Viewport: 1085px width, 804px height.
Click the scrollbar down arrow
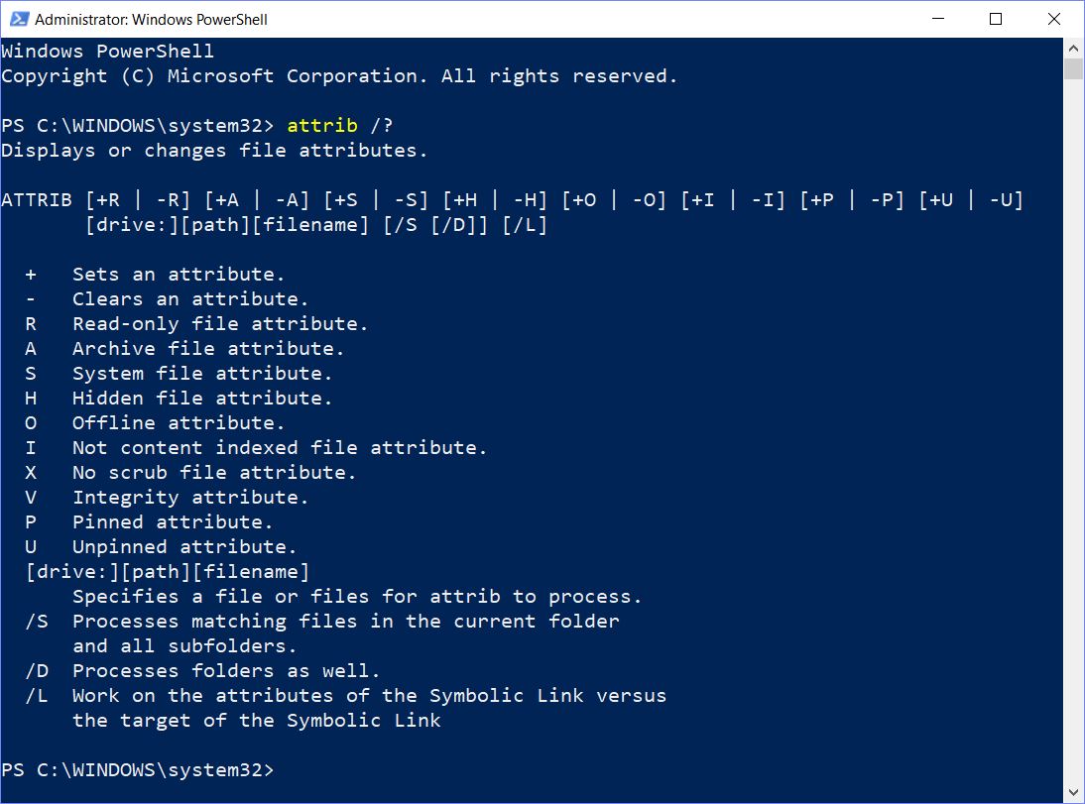(1073, 792)
